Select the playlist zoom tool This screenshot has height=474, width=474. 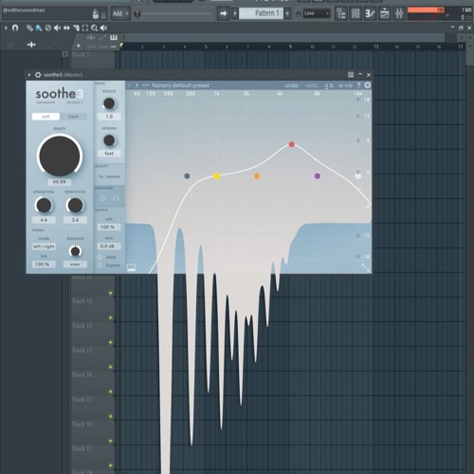pyautogui.click(x=94, y=27)
